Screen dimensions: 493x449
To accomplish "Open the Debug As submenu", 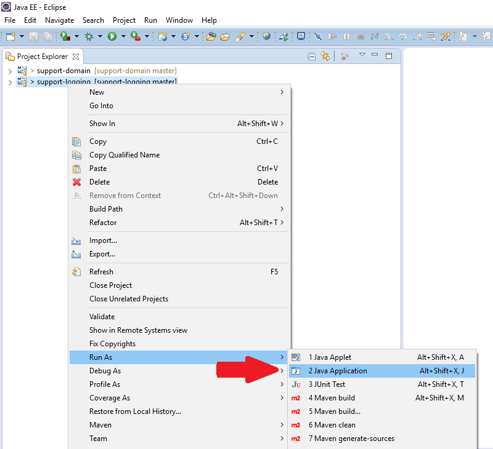I will [105, 371].
